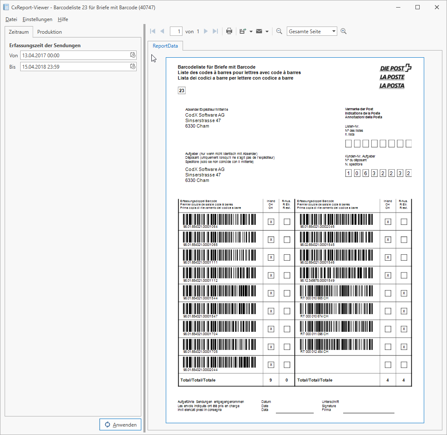Jump to the last report page

215,32
